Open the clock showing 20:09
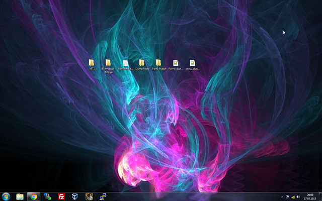Image resolution: width=322 pixels, height=201 pixels. pos(310,196)
